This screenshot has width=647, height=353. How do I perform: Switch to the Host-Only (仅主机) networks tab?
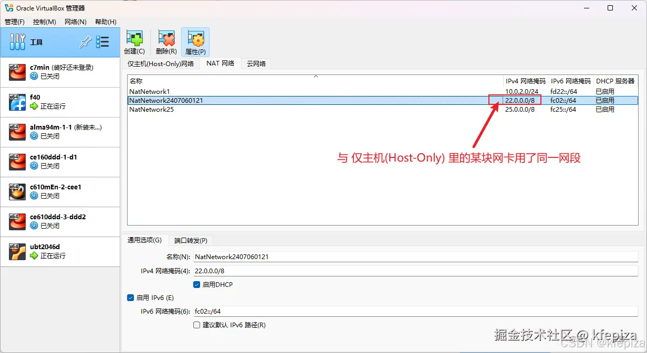click(x=161, y=63)
